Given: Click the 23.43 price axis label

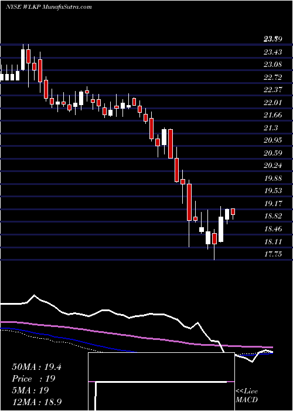Looking at the screenshot, I should click(x=273, y=52).
